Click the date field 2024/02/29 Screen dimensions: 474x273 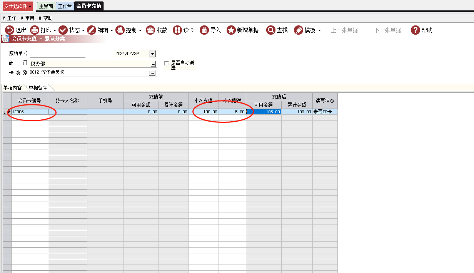(132, 54)
